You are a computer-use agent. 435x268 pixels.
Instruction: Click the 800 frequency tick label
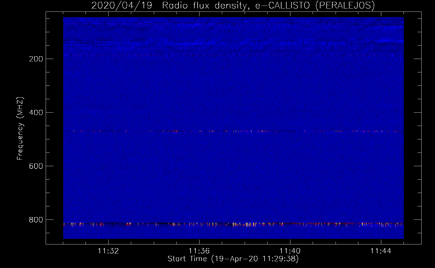coord(36,220)
